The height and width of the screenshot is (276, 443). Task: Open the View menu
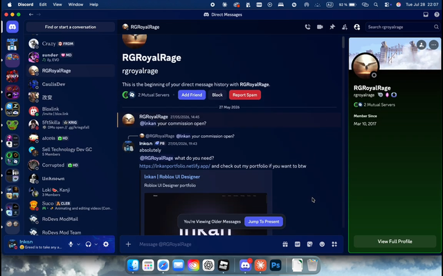click(57, 5)
